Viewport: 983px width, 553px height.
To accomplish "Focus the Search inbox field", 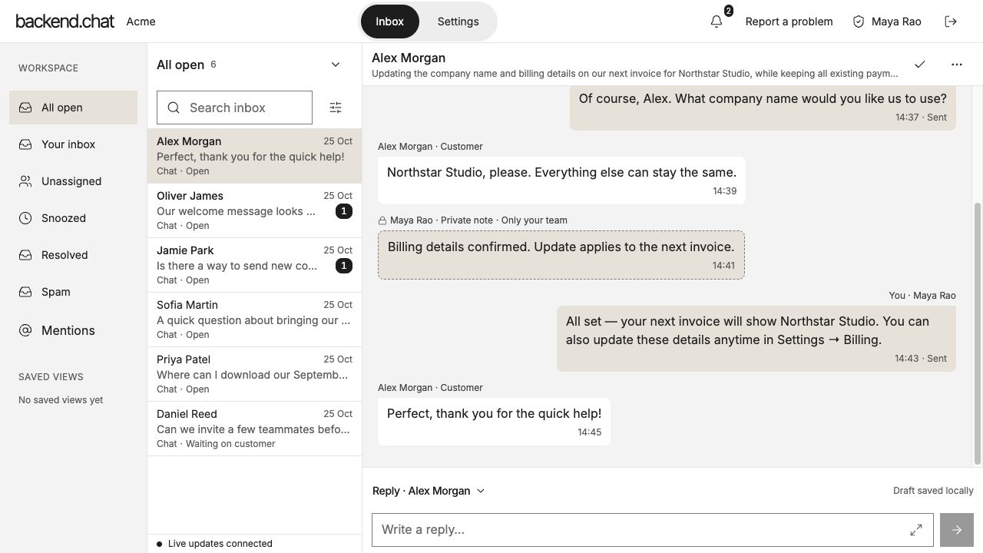I will coord(234,108).
